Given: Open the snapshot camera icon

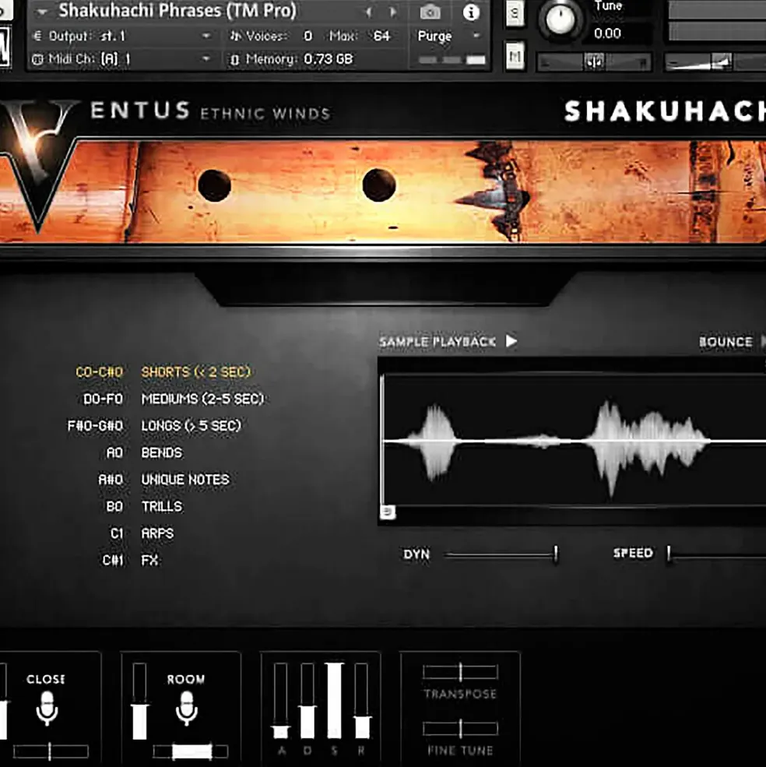Looking at the screenshot, I should coord(430,12).
